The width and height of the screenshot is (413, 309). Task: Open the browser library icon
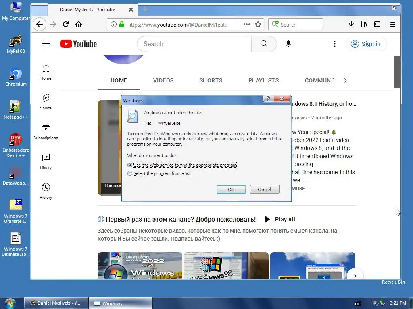click(x=364, y=25)
